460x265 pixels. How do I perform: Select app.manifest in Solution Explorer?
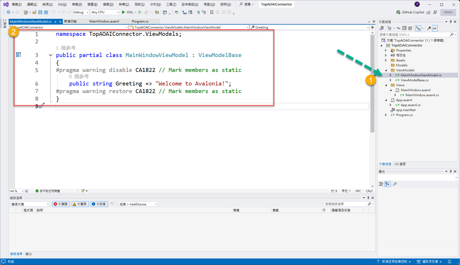click(406, 110)
